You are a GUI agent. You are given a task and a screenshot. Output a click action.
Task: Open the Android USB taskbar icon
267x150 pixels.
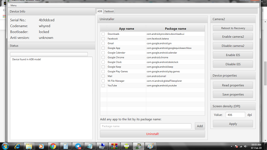click(126, 146)
